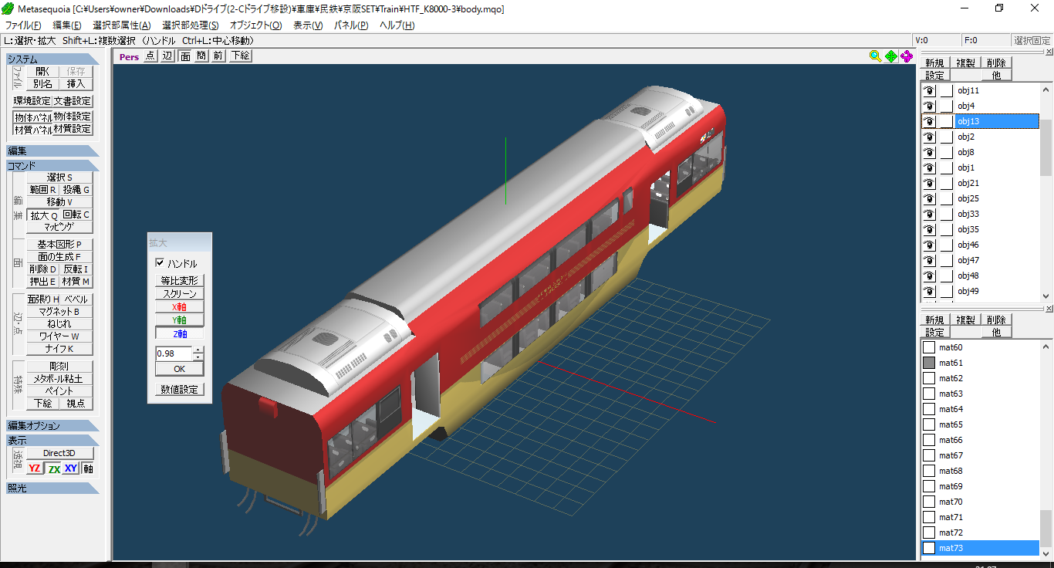Hide obj4 with its eye icon

tap(929, 106)
